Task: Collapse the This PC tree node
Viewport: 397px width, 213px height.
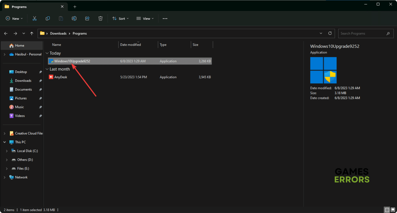Action: click(x=4, y=142)
